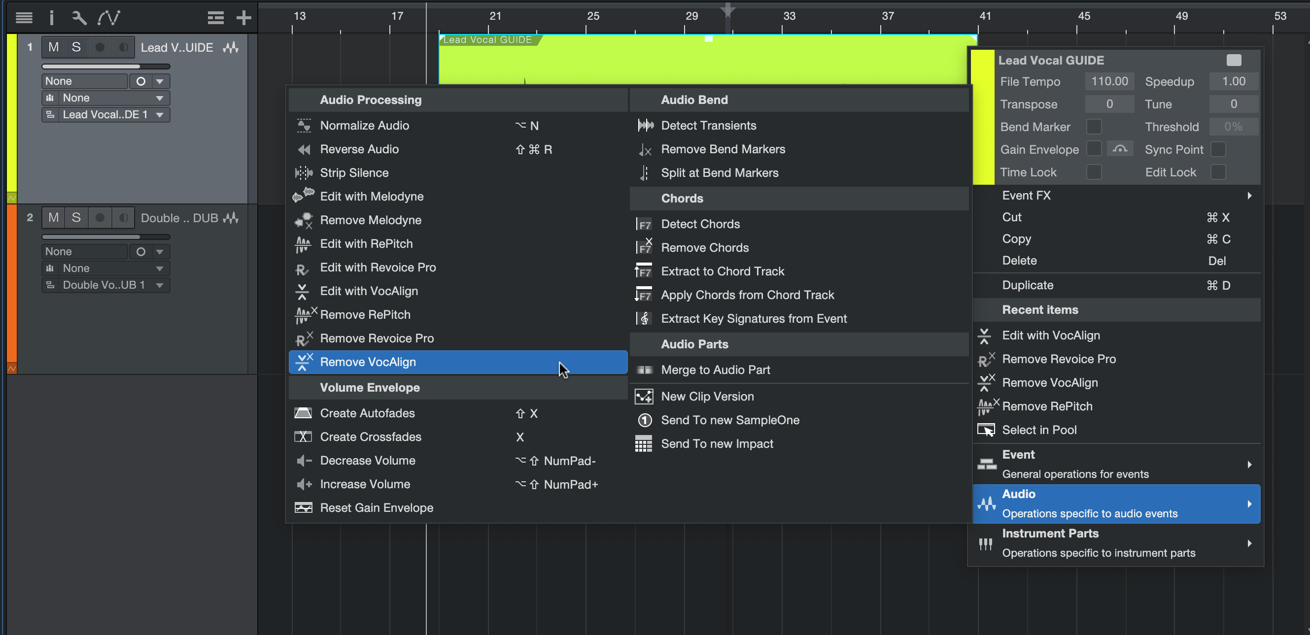This screenshot has height=635, width=1310.
Task: Open the Lead Vocal..DE 1 output dropdown
Action: coord(105,114)
